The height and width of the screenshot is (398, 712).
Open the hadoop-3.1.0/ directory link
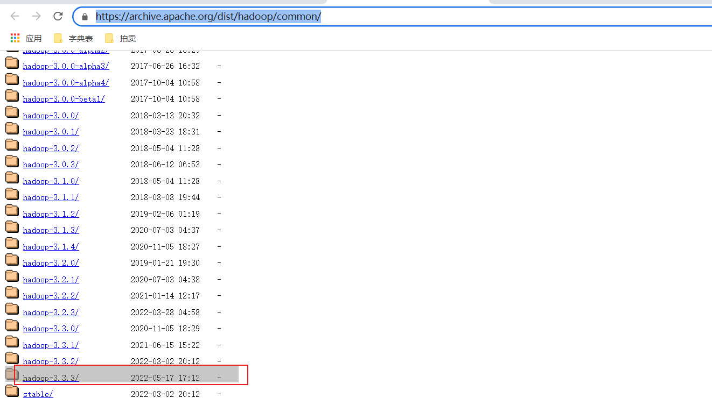(x=51, y=181)
